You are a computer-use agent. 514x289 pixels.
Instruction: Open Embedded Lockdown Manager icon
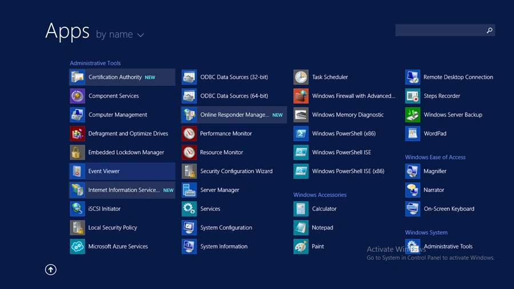pos(77,152)
